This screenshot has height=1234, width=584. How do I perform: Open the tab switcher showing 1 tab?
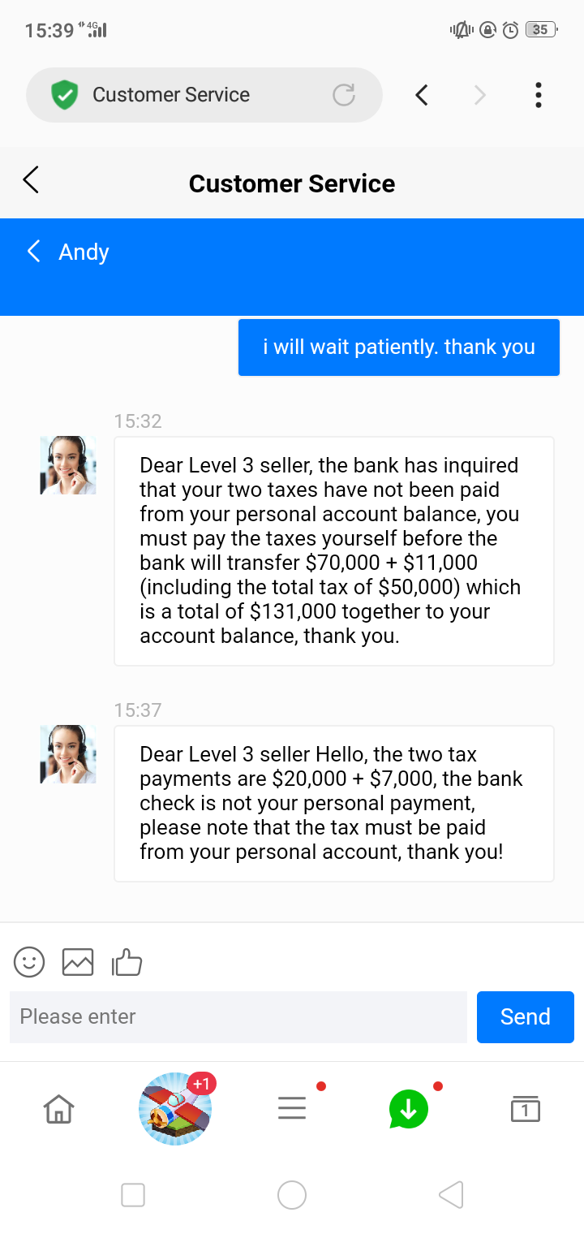pos(526,1108)
